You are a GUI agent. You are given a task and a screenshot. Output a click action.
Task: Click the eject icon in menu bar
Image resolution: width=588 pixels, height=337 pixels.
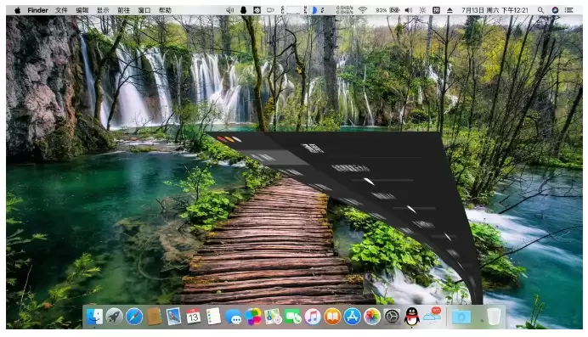click(x=449, y=10)
